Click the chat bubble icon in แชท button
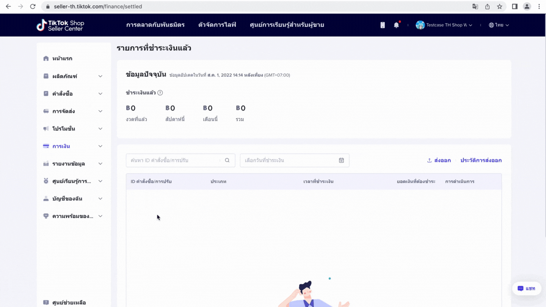The width and height of the screenshot is (546, 307). tap(521, 288)
